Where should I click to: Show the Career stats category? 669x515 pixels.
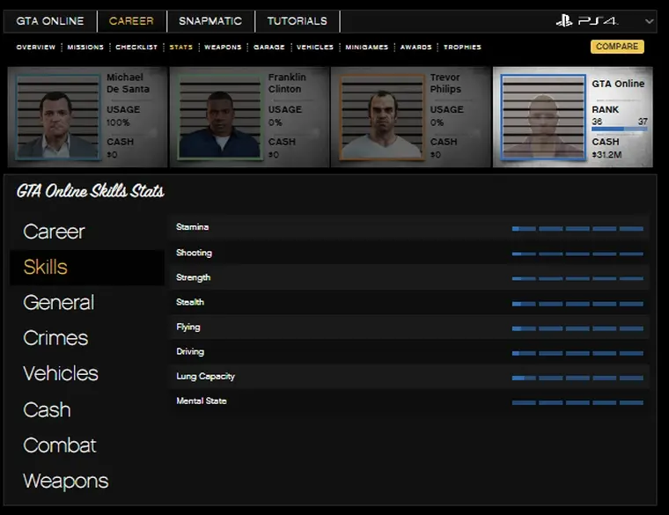(54, 232)
